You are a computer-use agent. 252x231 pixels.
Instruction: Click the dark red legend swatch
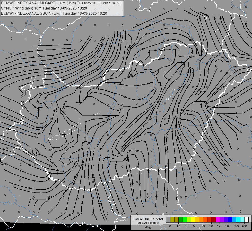point(213,220)
